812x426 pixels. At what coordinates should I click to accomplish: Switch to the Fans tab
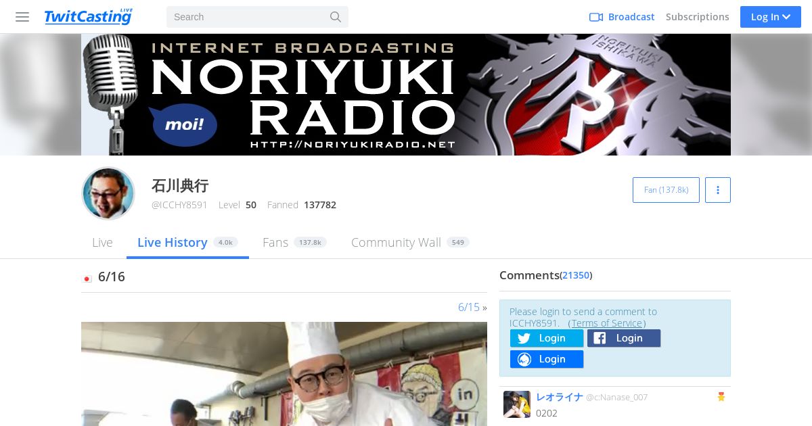(294, 242)
